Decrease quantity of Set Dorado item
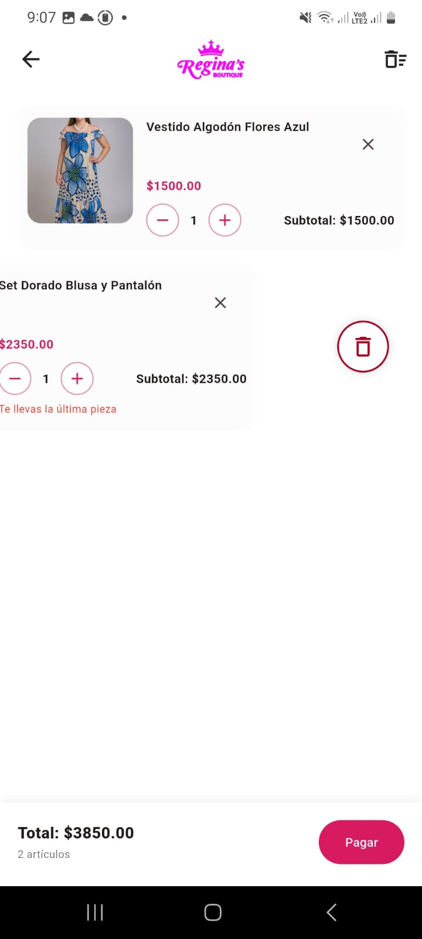Viewport: 422px width, 939px height. tap(15, 379)
